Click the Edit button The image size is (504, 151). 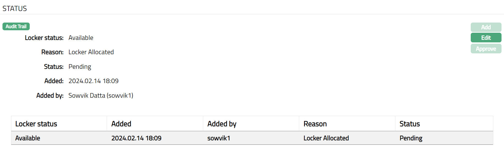(x=486, y=38)
